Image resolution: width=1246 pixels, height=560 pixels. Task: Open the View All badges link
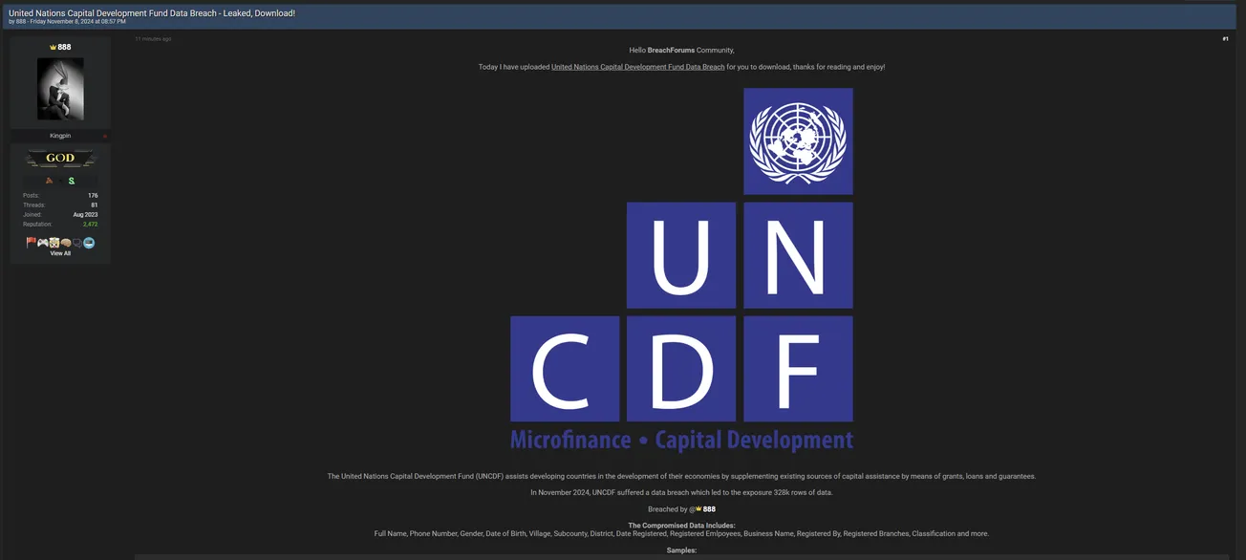60,252
